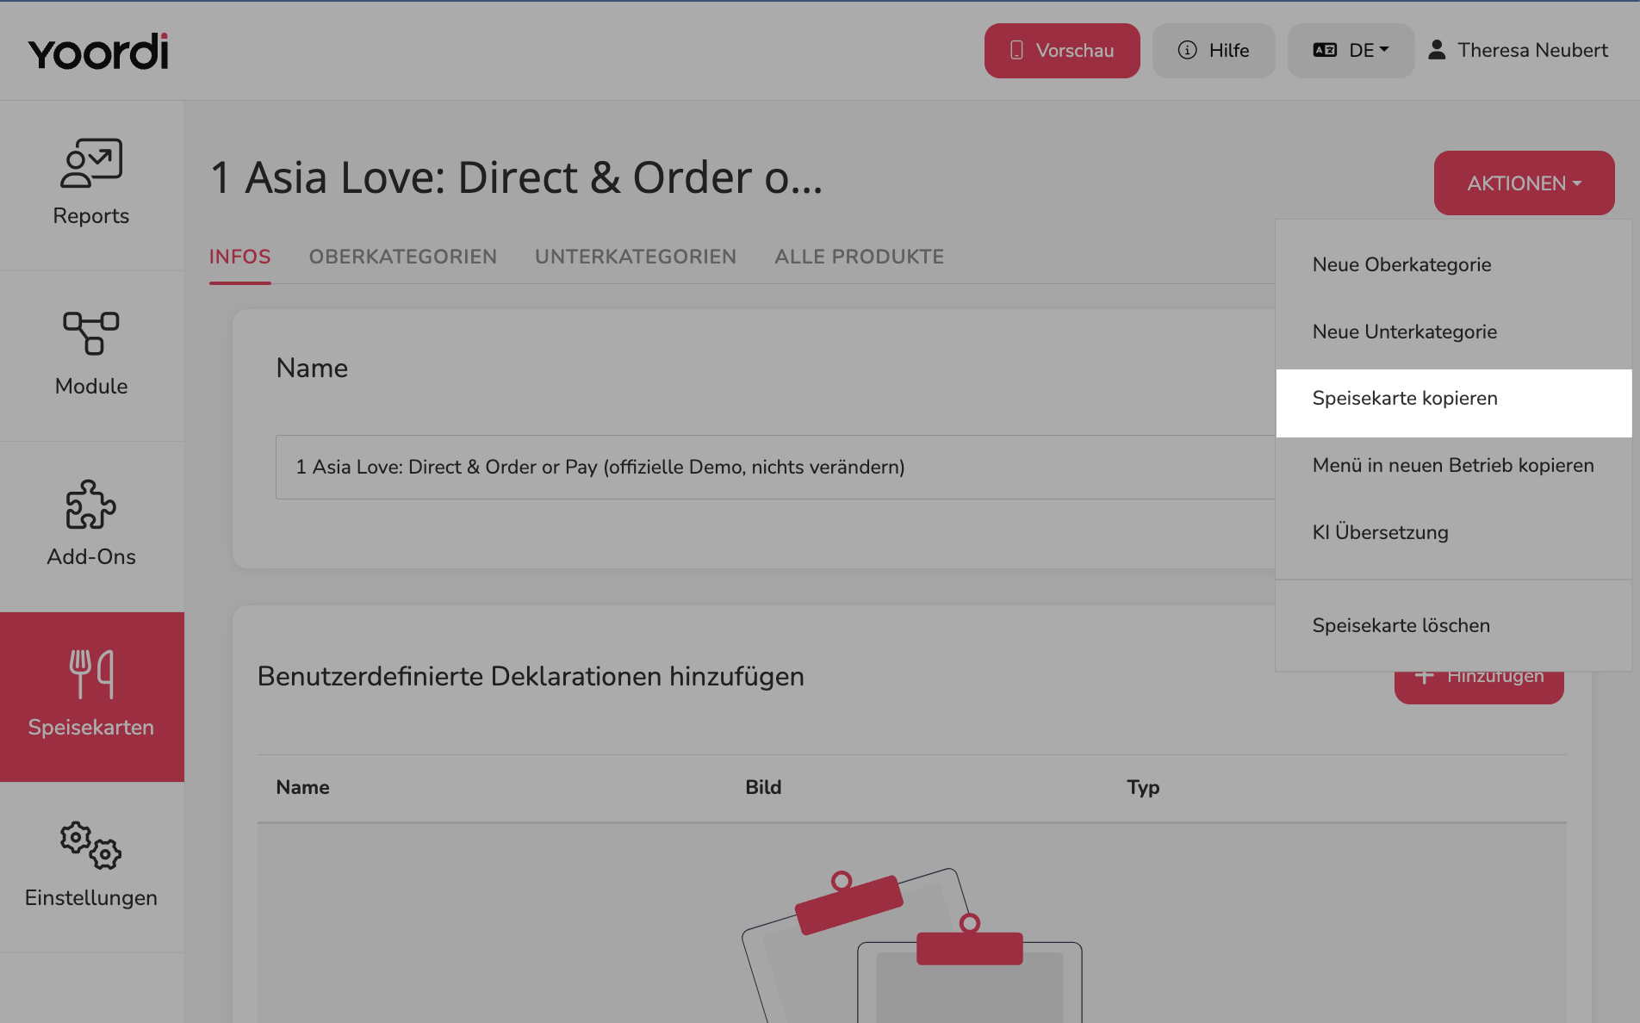This screenshot has width=1640, height=1023.
Task: Open the ALLE PRODUKTE tab
Action: pos(859,257)
